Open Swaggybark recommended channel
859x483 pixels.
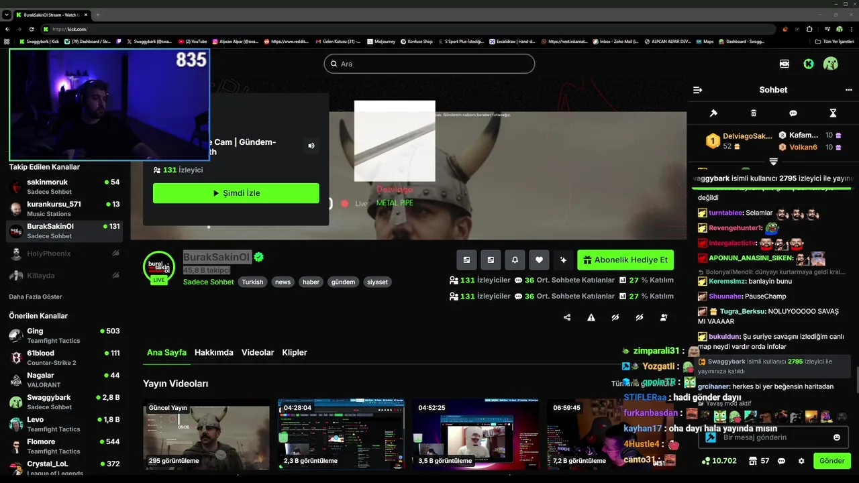pyautogui.click(x=64, y=402)
